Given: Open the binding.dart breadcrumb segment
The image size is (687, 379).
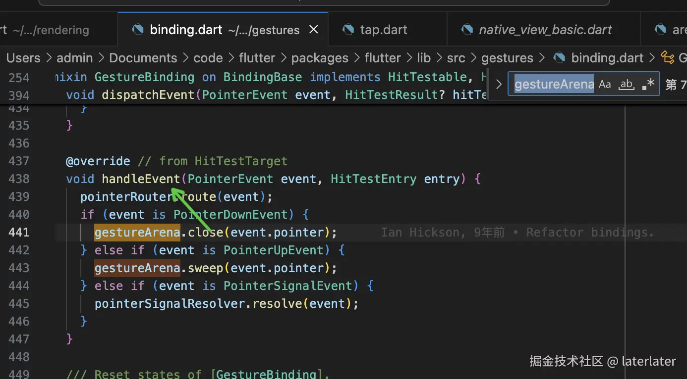Looking at the screenshot, I should click(x=607, y=58).
